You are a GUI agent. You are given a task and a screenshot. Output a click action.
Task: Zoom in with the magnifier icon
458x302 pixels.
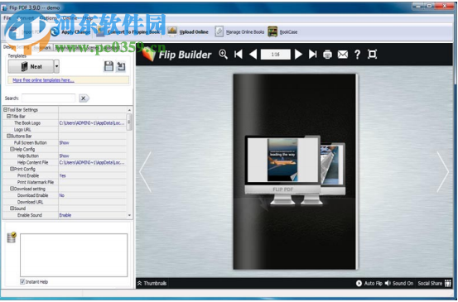pos(223,55)
